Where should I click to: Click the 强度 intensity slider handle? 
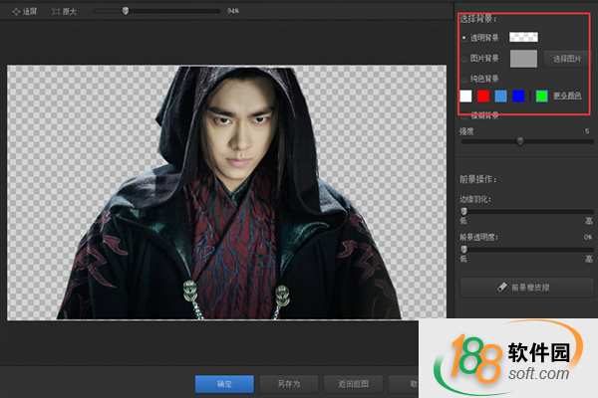520,141
